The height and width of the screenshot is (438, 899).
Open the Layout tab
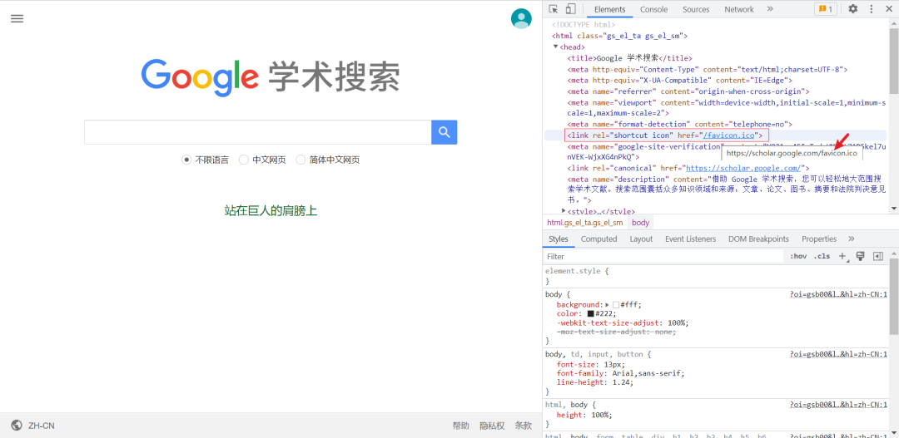641,239
